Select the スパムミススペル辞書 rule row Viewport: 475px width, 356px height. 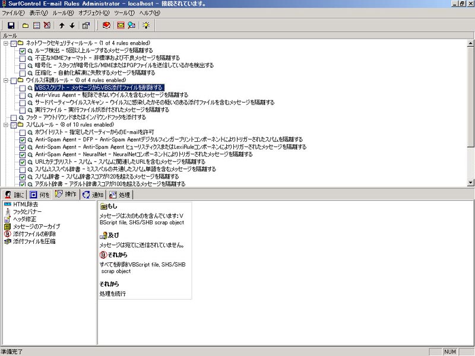click(x=125, y=169)
